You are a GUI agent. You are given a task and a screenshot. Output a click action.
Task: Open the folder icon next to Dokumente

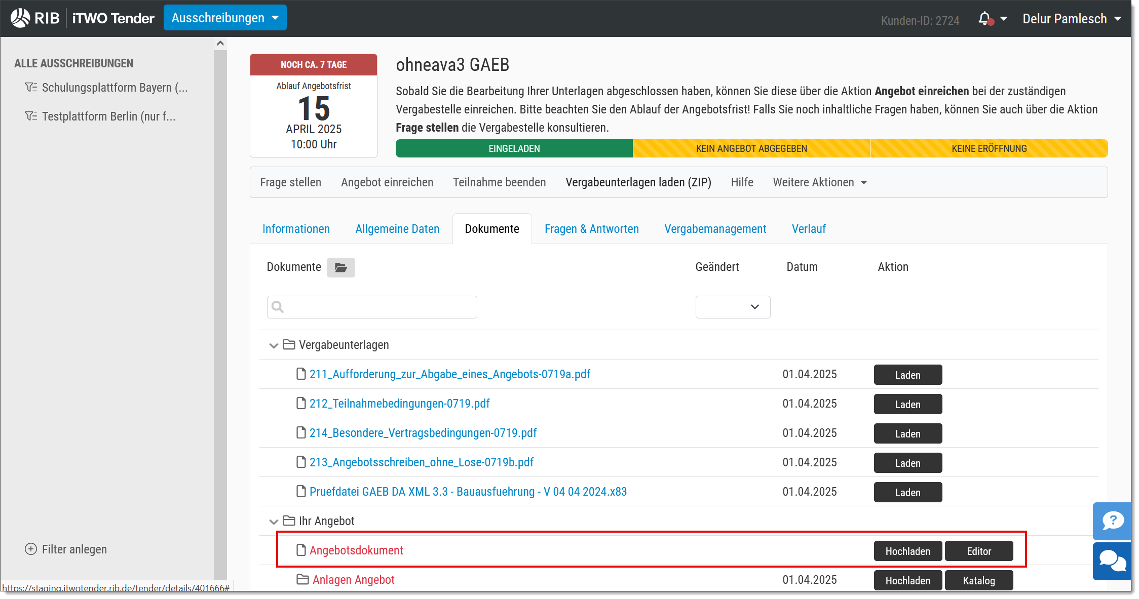[340, 267]
